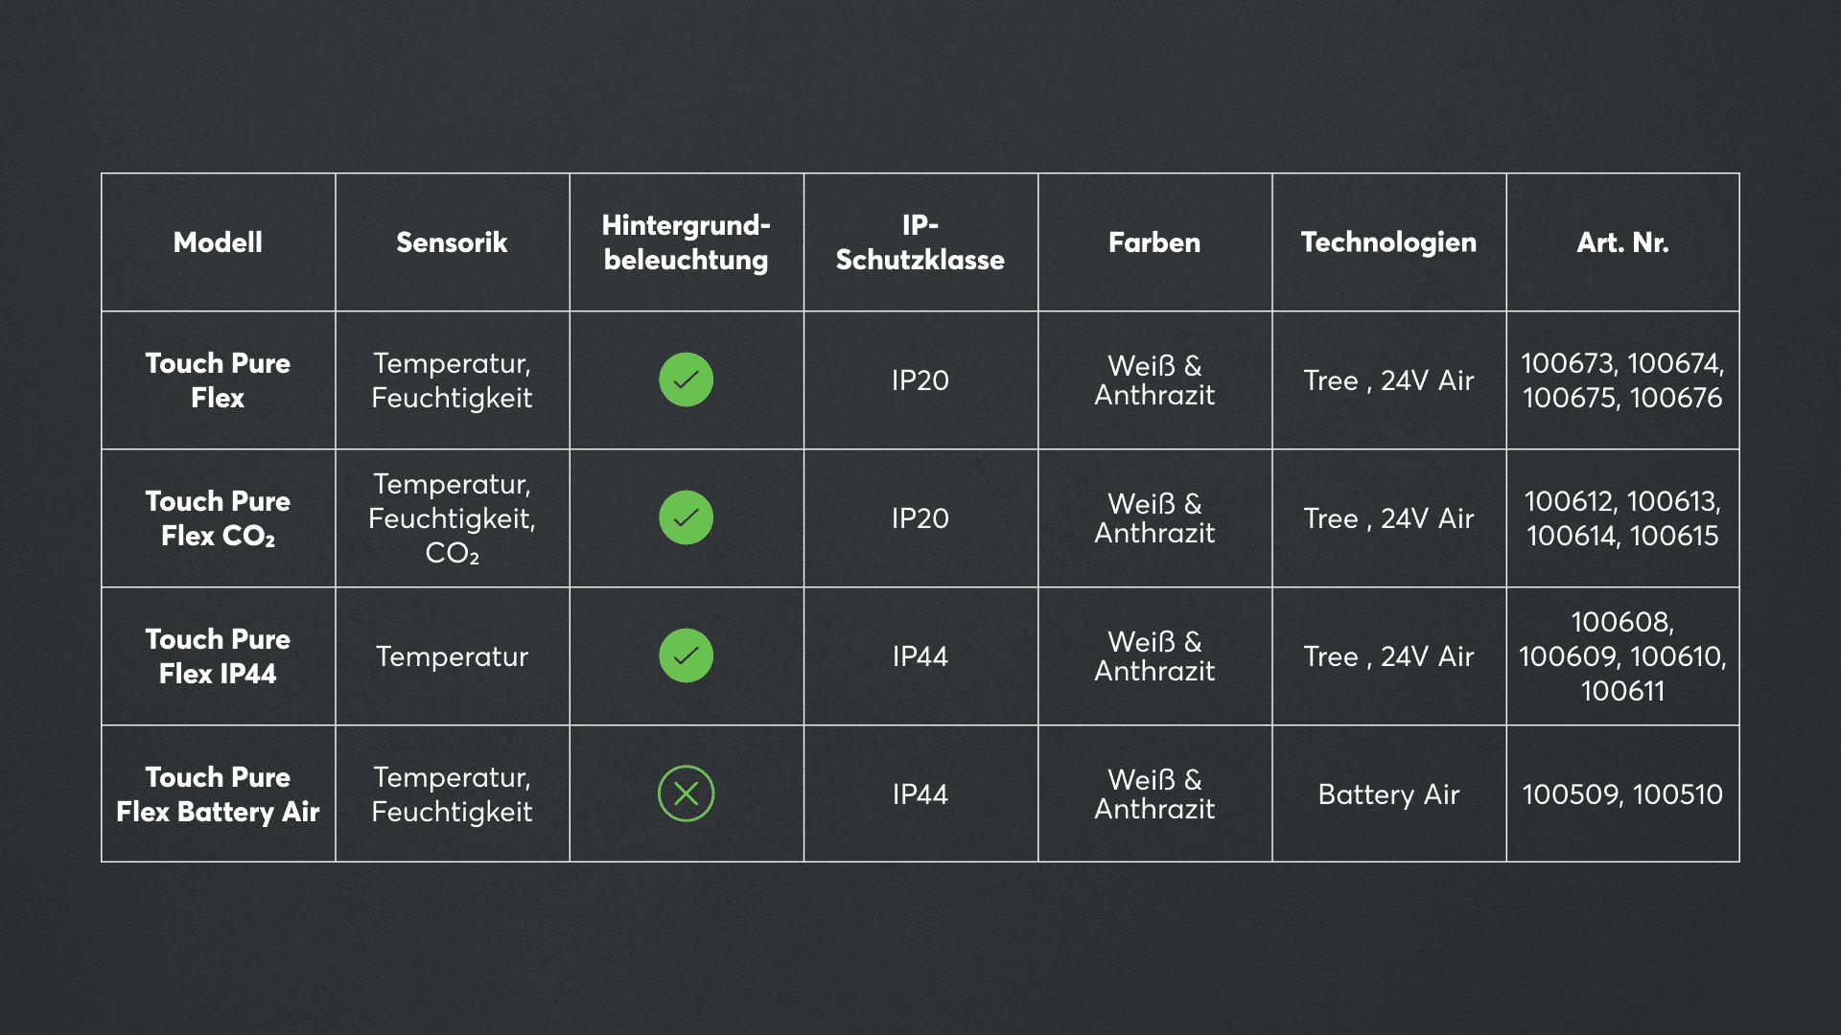Click the IP-Schutzklasse column header

(920, 242)
